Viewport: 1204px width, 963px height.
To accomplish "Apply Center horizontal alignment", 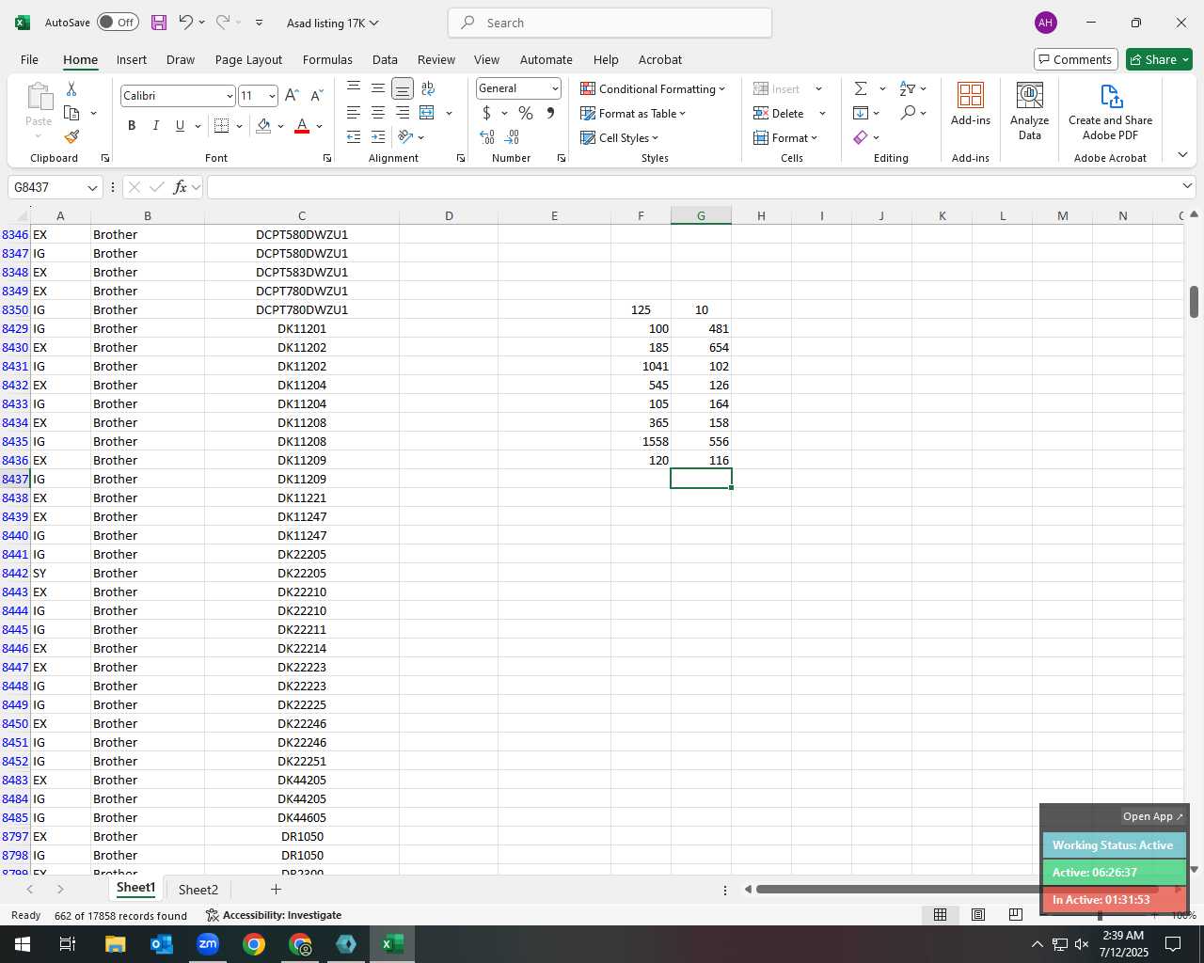I will 378,113.
